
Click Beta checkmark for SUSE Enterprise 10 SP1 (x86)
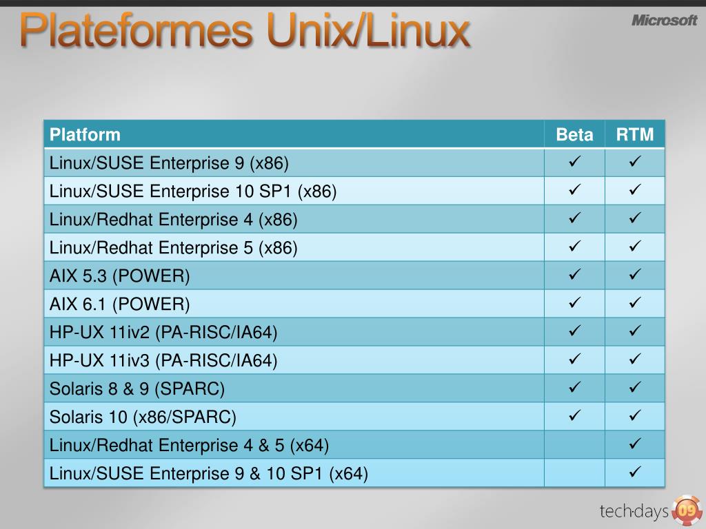click(574, 190)
